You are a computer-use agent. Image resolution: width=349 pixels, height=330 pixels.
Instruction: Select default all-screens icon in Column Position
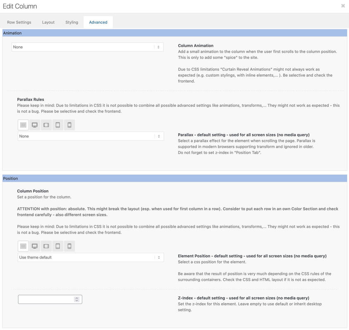[x=23, y=246]
